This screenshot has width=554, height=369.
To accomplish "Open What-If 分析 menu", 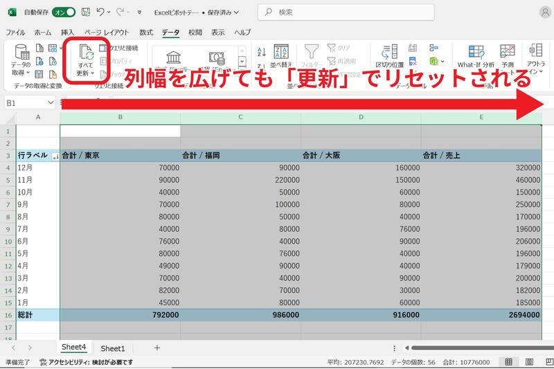I will 476,56.
